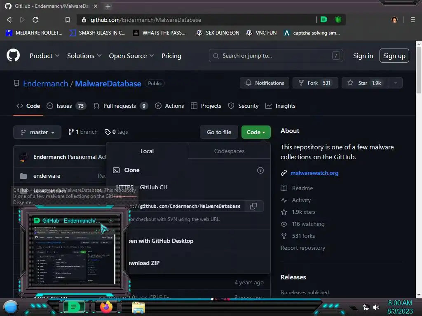Select GitHub CLI clone option

[154, 187]
